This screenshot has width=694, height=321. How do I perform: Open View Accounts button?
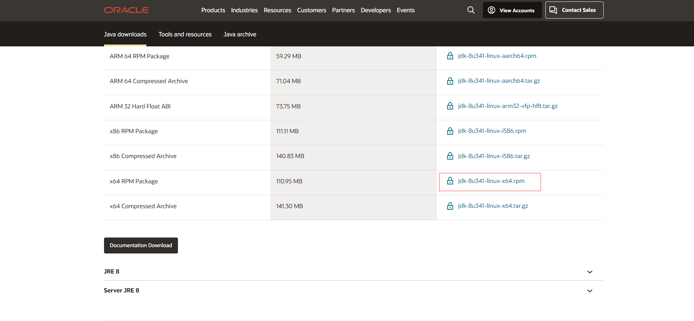tap(512, 10)
